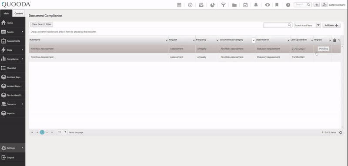Click the Clear Search Filter button
This screenshot has height=166, width=348.
pos(41,24)
